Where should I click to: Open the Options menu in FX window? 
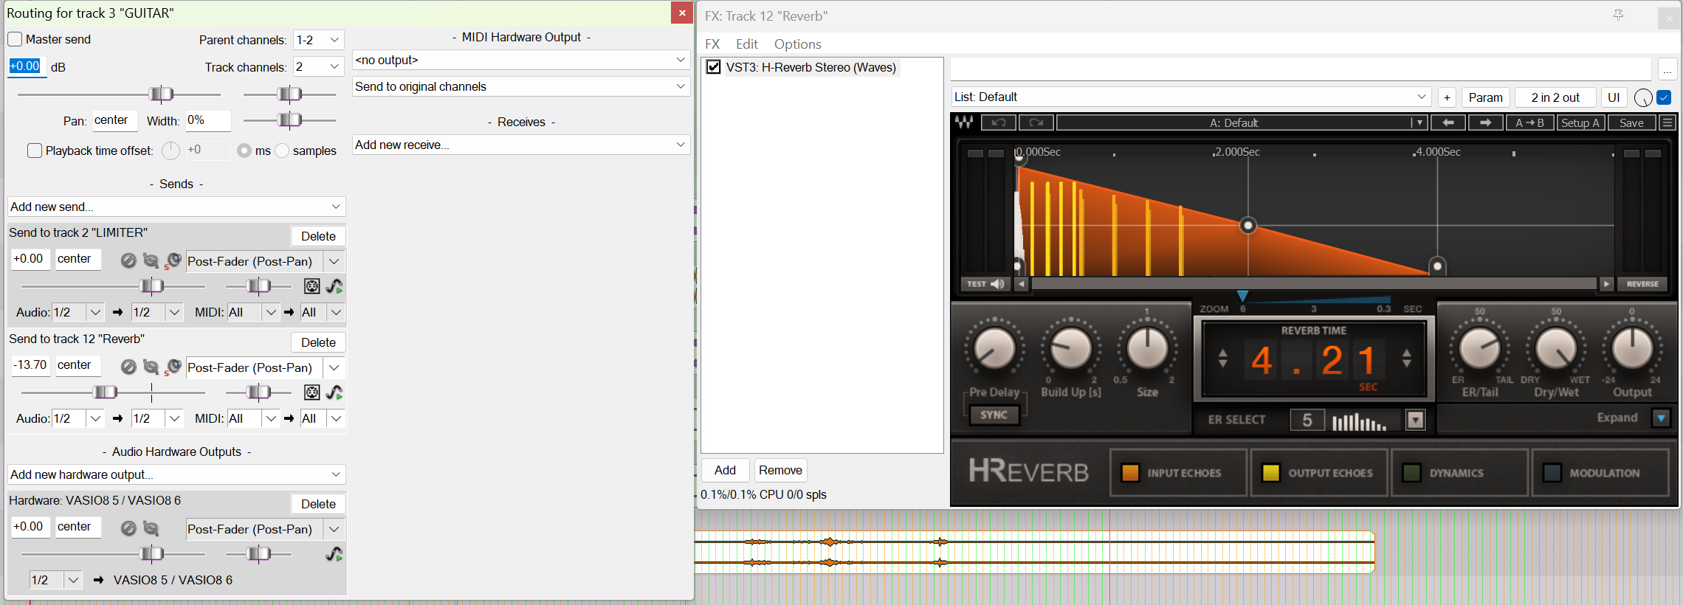(x=797, y=44)
